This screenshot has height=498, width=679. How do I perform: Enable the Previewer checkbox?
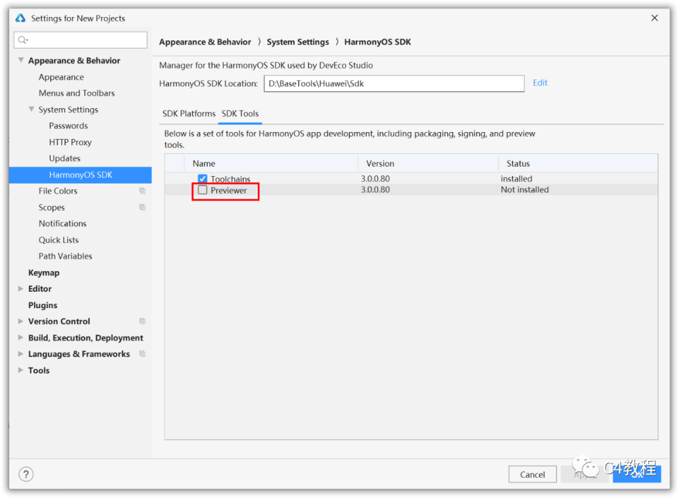tap(202, 190)
